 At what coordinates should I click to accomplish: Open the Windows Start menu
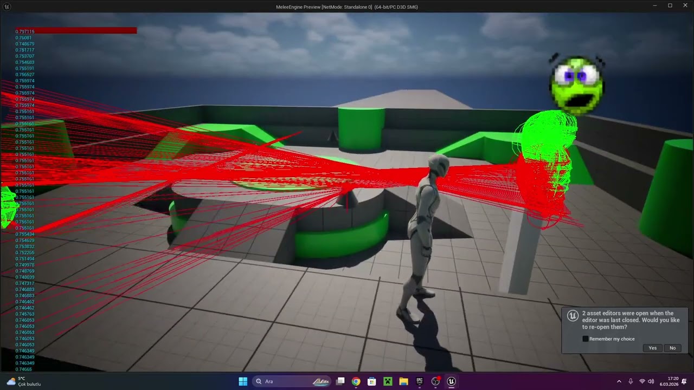point(243,381)
